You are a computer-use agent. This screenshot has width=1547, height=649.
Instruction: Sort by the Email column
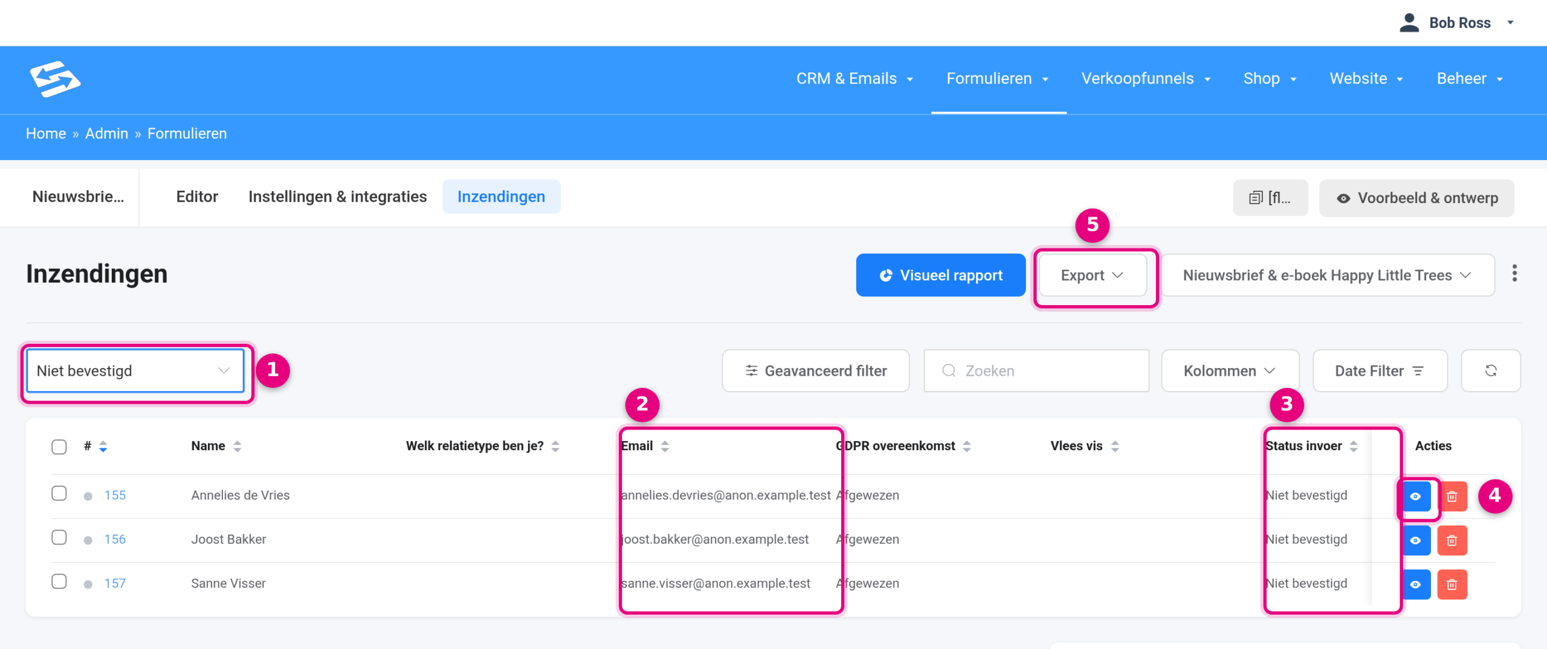pos(665,447)
